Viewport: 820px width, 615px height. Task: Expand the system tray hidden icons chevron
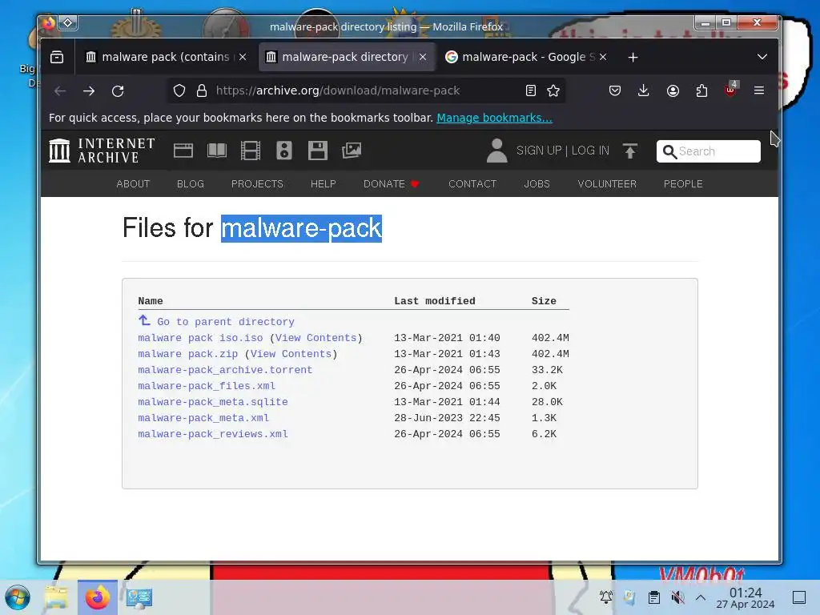click(701, 597)
